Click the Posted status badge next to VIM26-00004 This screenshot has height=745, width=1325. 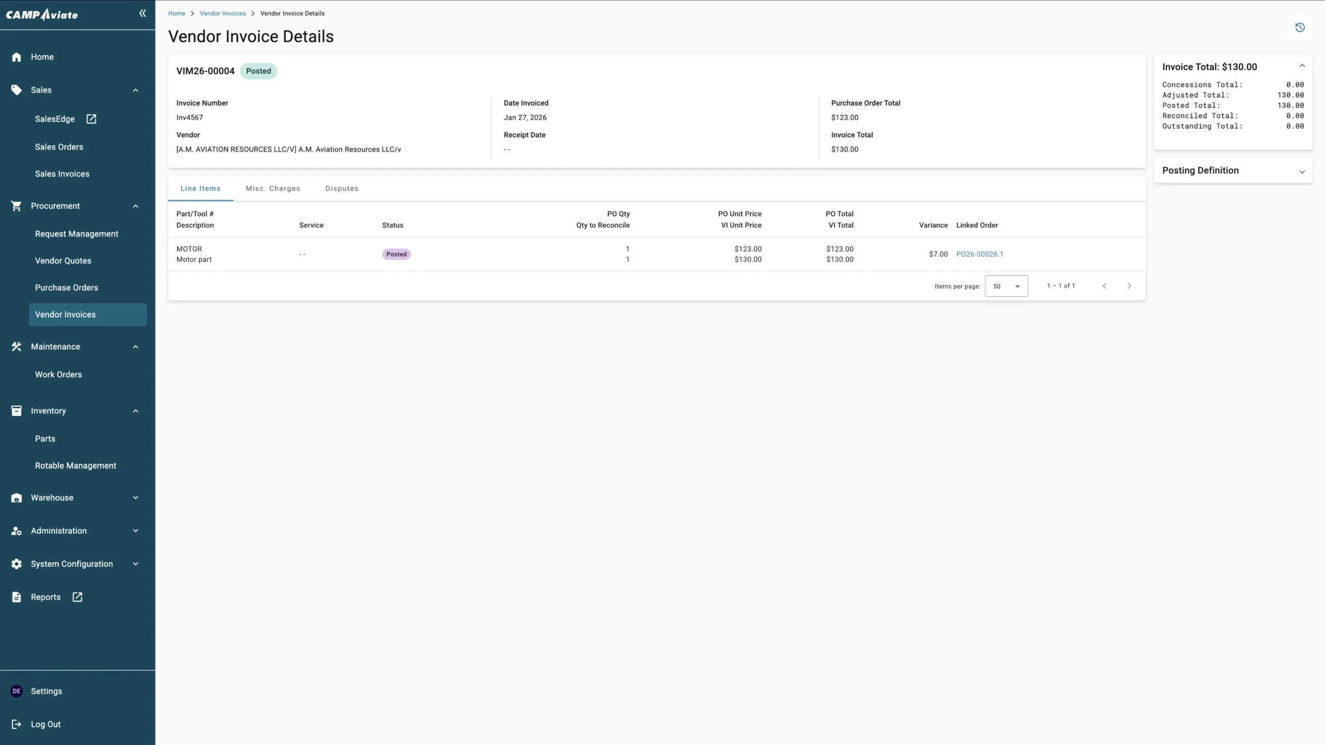pyautogui.click(x=258, y=71)
